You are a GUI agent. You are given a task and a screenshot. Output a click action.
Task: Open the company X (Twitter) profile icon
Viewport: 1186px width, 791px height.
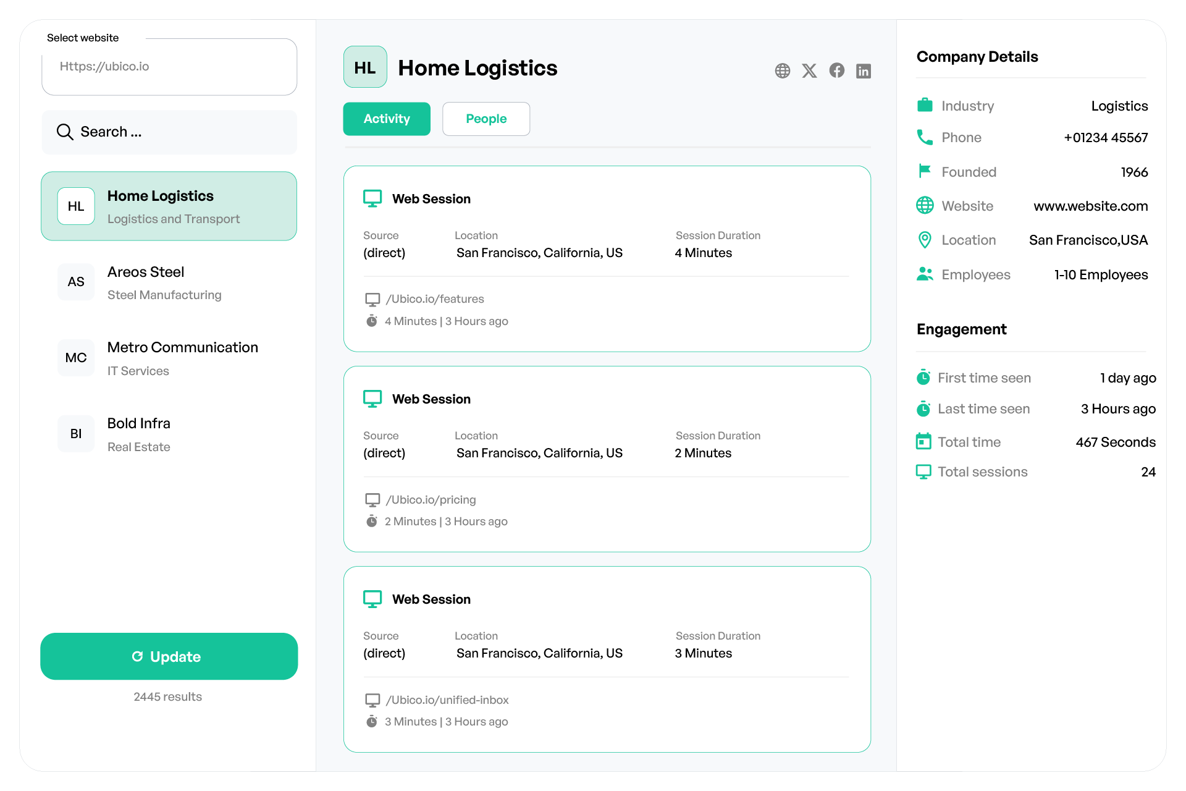pyautogui.click(x=809, y=71)
